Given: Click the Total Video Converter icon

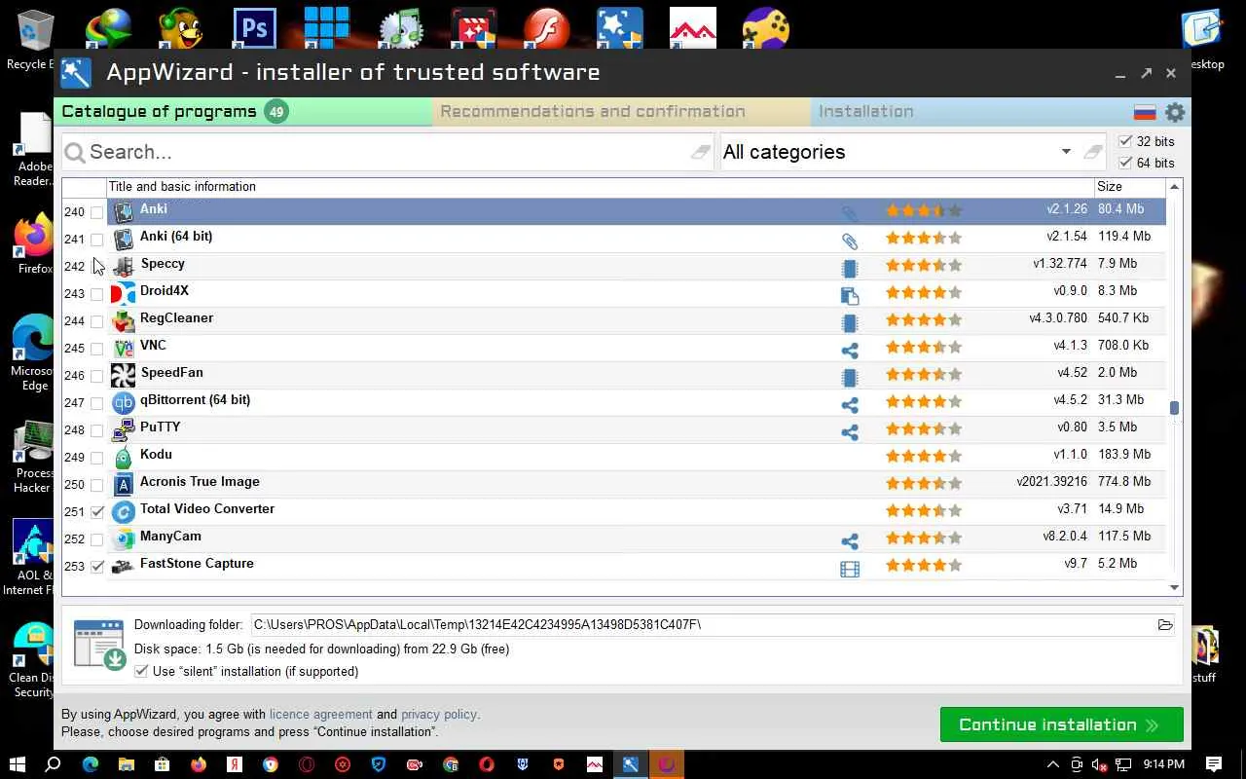Looking at the screenshot, I should [x=123, y=511].
